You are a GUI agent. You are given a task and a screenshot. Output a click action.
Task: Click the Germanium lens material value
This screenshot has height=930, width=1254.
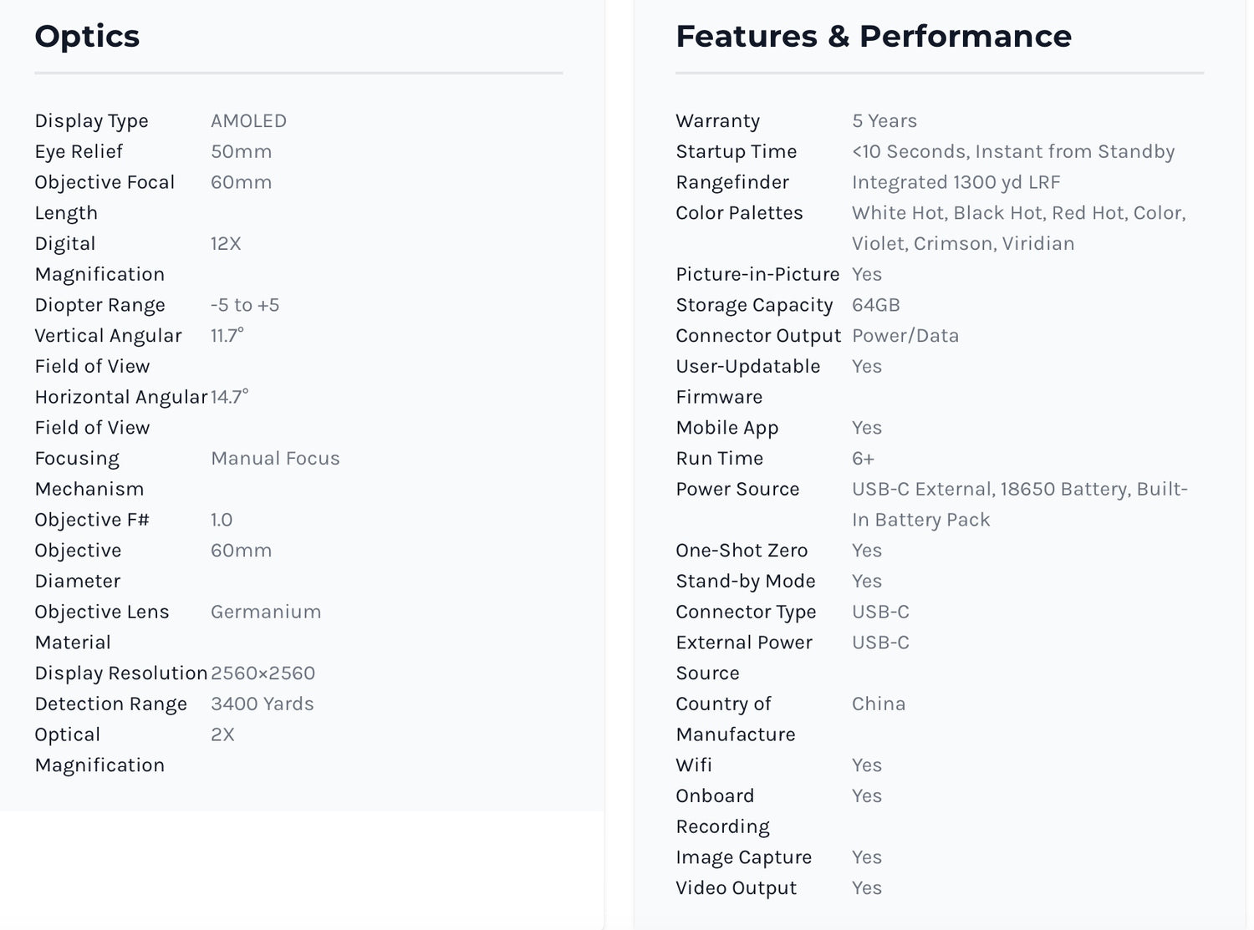point(266,612)
